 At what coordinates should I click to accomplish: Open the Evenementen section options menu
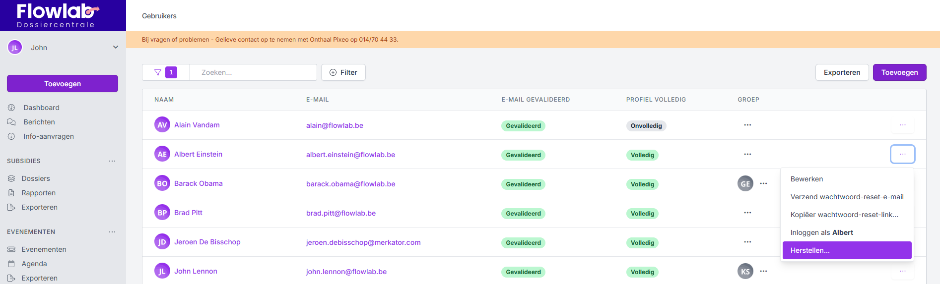tap(112, 232)
